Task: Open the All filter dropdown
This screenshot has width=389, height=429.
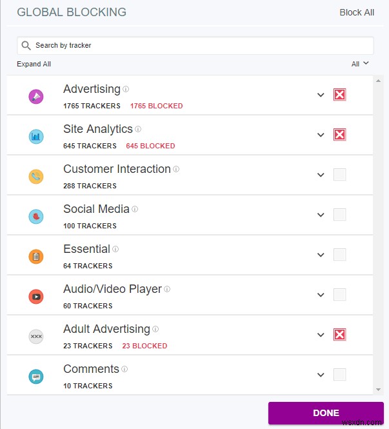Action: click(x=360, y=64)
